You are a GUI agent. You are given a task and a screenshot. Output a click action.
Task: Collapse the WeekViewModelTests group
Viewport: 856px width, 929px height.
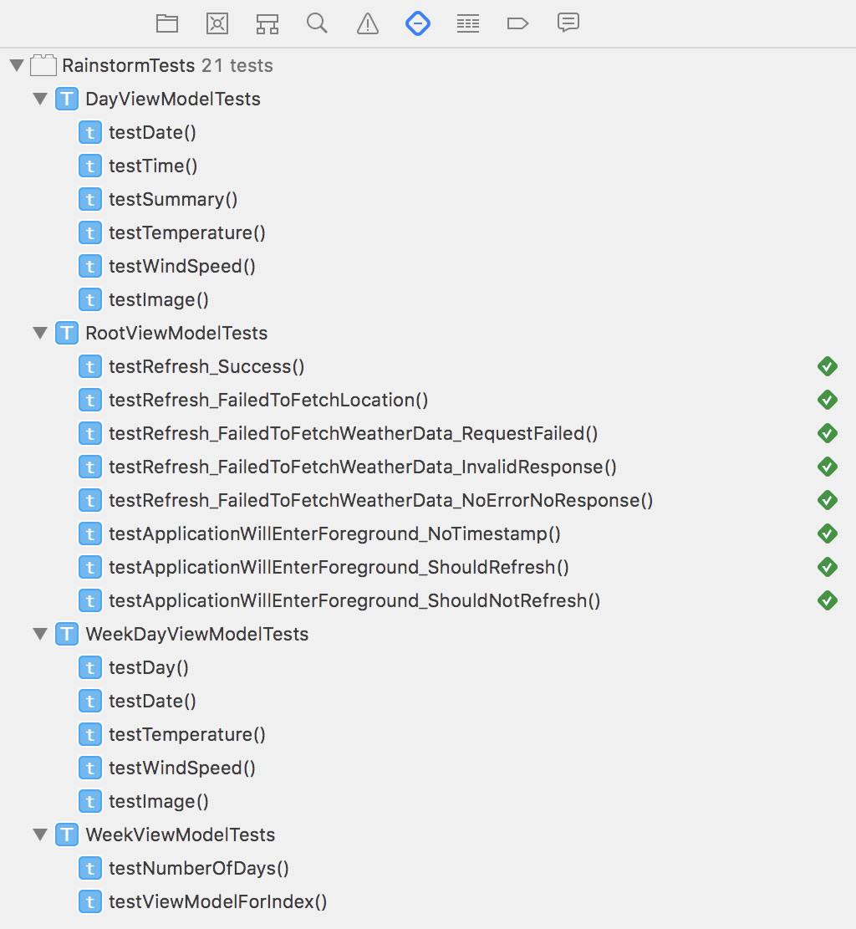coord(40,835)
